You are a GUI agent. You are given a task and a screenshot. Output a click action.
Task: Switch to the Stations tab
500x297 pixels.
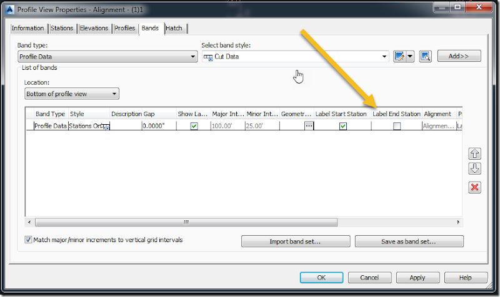pyautogui.click(x=62, y=28)
